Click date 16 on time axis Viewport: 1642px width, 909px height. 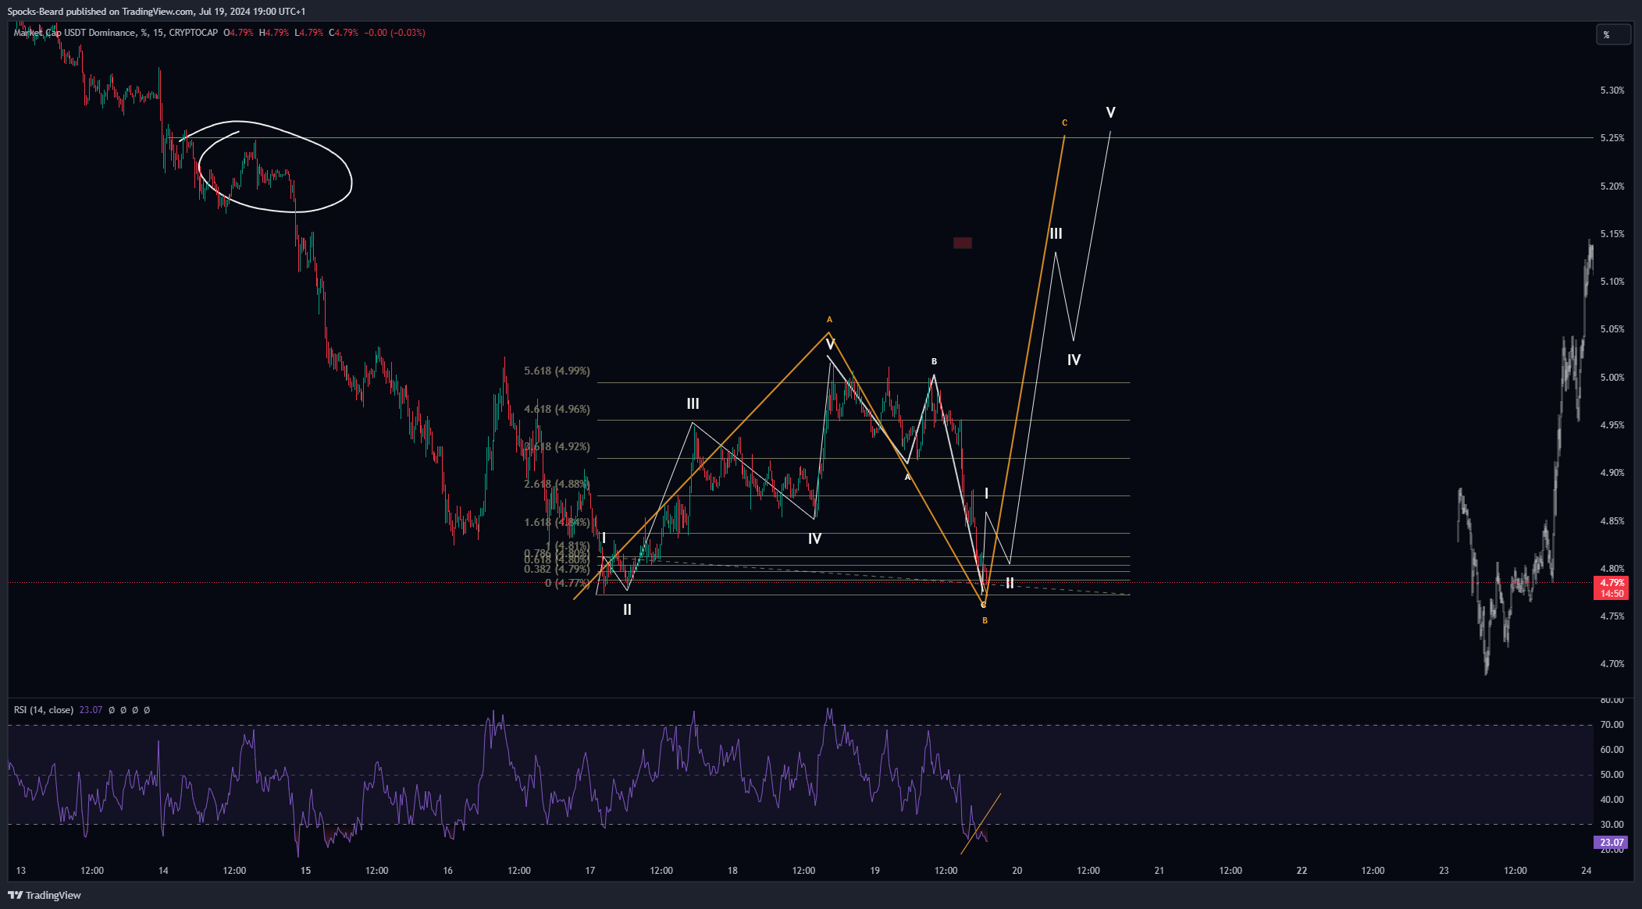[x=448, y=871]
